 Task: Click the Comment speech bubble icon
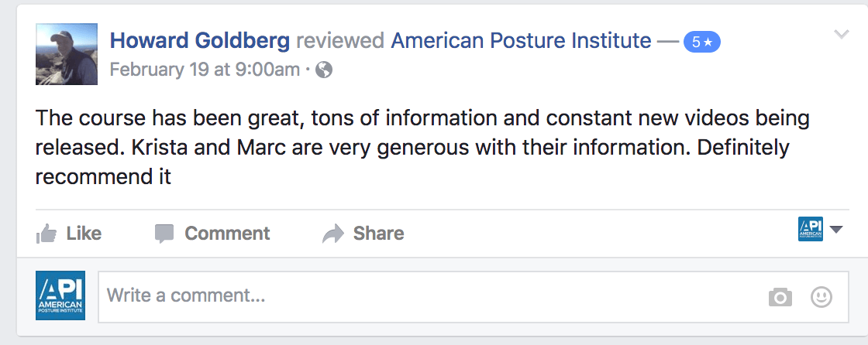pos(164,234)
